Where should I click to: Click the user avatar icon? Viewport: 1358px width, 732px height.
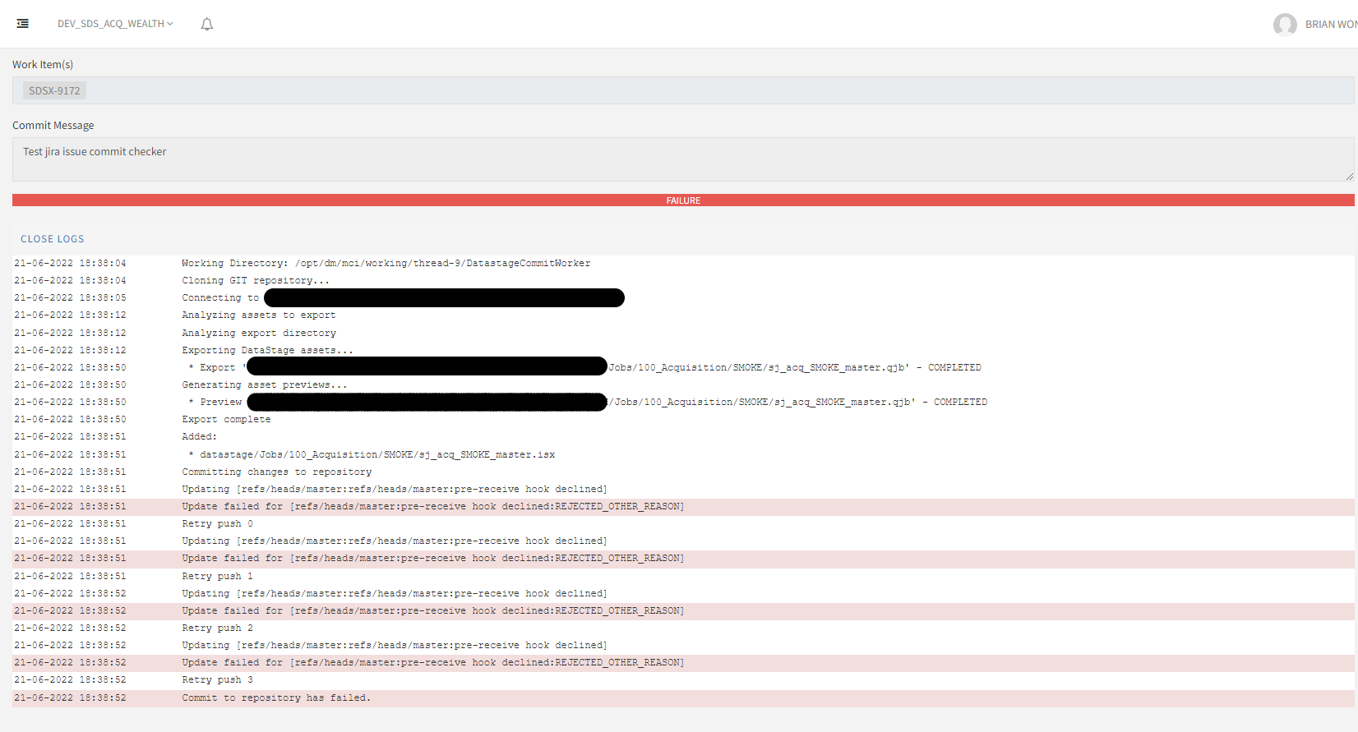[x=1285, y=25]
